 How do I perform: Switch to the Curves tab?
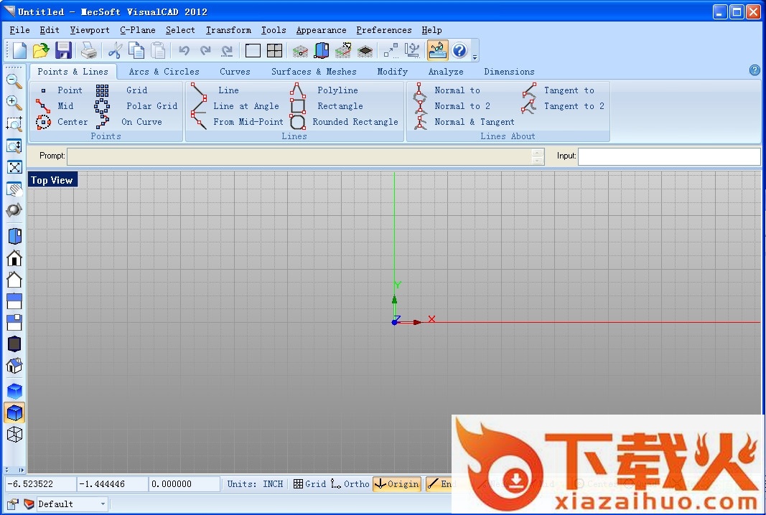point(235,71)
